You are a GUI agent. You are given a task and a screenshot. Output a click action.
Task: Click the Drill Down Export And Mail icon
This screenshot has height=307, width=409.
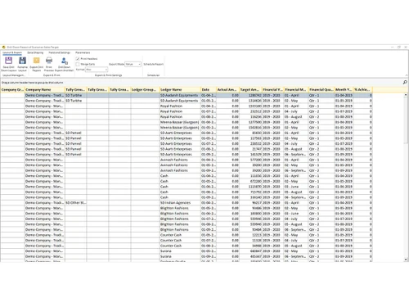tap(65, 61)
